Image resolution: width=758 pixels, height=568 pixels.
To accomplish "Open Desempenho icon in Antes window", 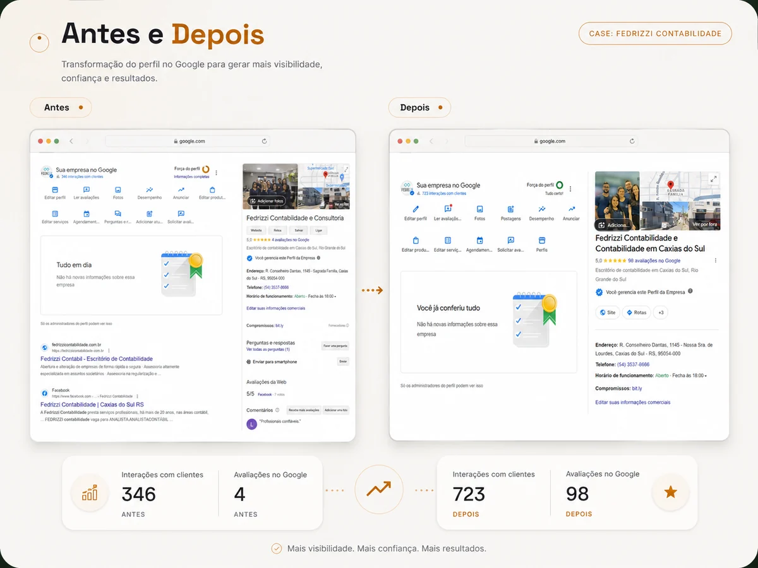I will tap(150, 189).
